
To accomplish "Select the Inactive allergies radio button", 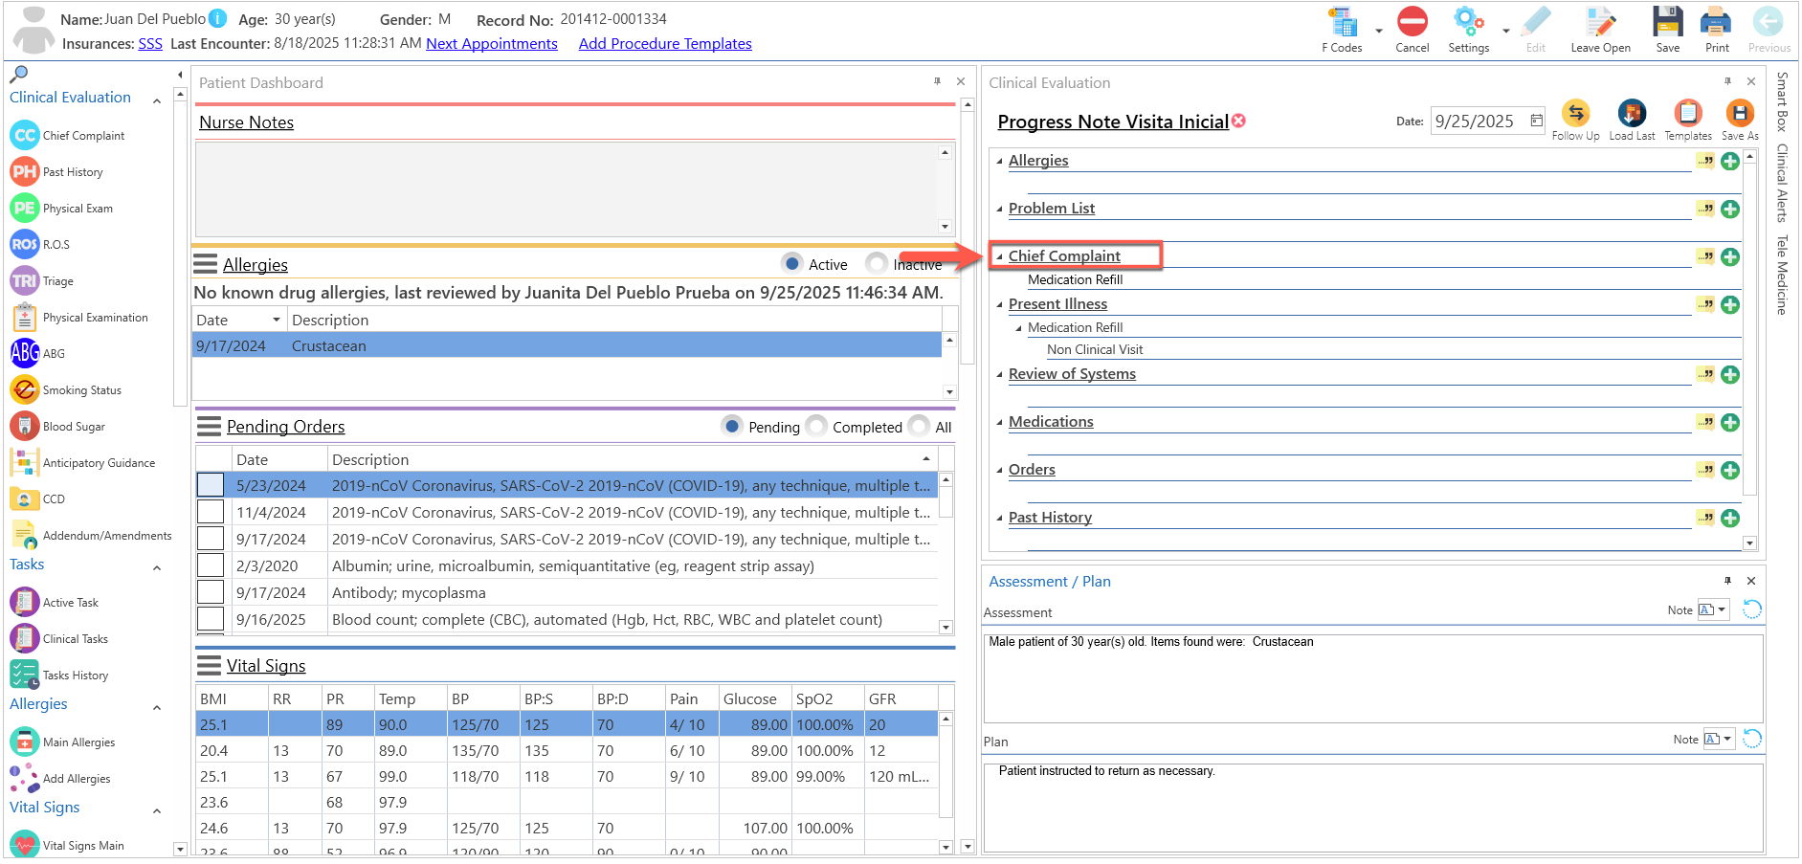I will [876, 263].
